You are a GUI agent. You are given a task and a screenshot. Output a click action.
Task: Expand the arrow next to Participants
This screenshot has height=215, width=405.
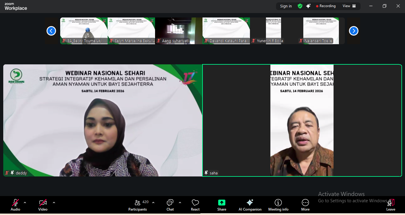click(153, 203)
